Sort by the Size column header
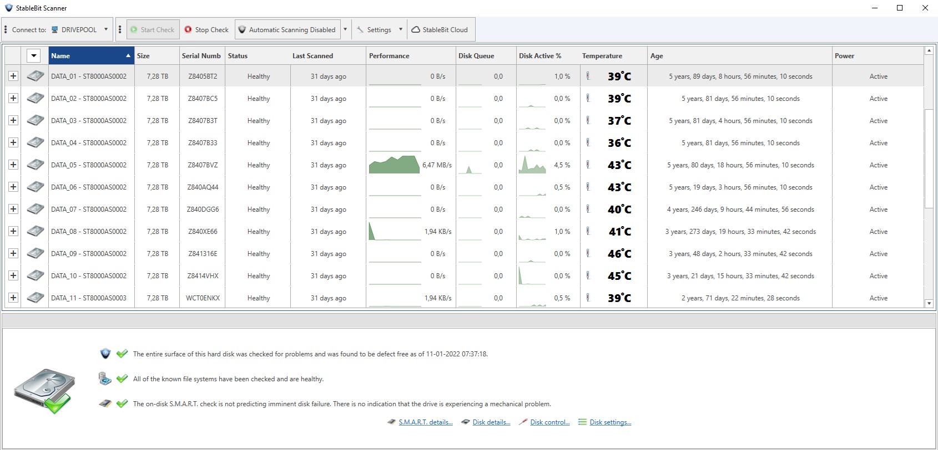This screenshot has height=450, width=938. 157,55
